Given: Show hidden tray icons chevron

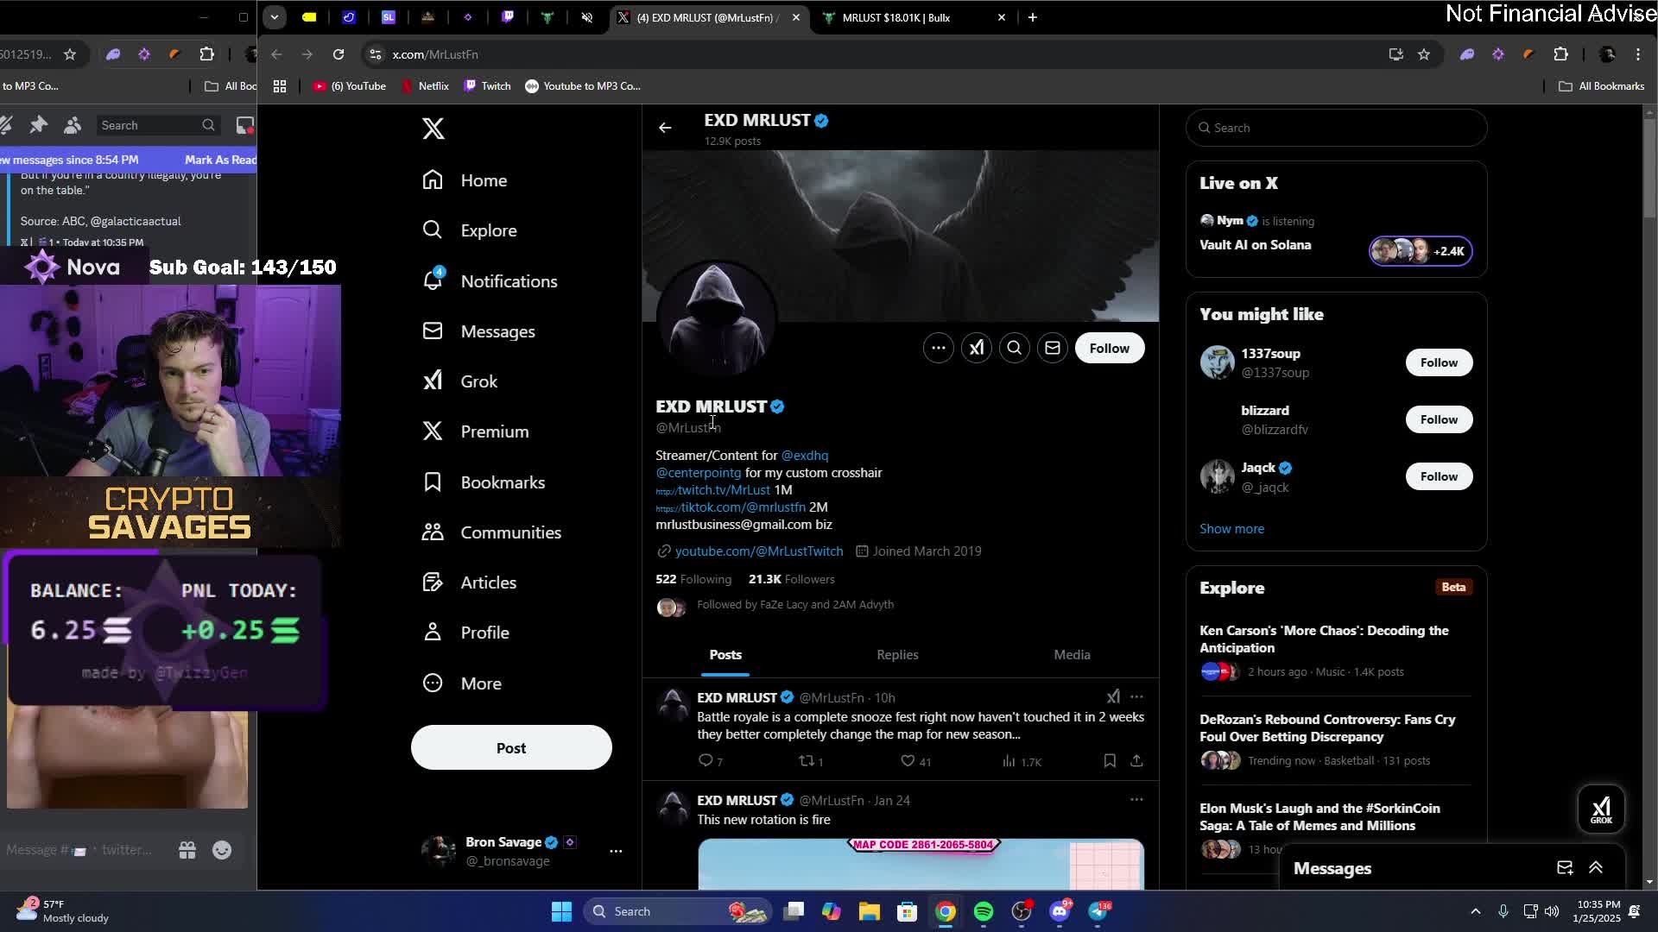Looking at the screenshot, I should [1476, 911].
